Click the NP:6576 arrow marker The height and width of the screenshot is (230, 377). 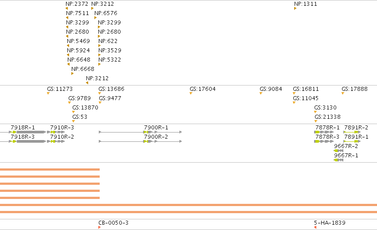pyautogui.click(x=95, y=18)
